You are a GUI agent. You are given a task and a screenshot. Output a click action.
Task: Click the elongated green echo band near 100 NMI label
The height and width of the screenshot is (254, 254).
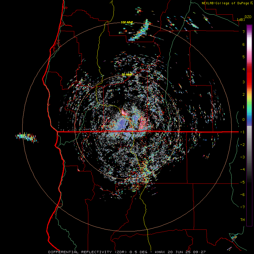[140, 31]
